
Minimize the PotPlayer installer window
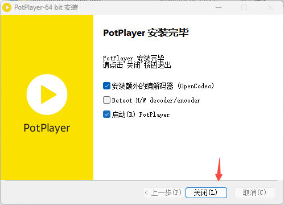point(219,7)
